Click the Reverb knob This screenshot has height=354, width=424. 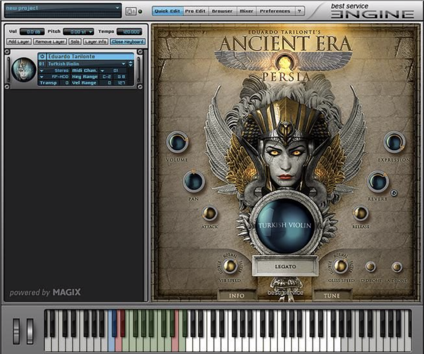[378, 181]
